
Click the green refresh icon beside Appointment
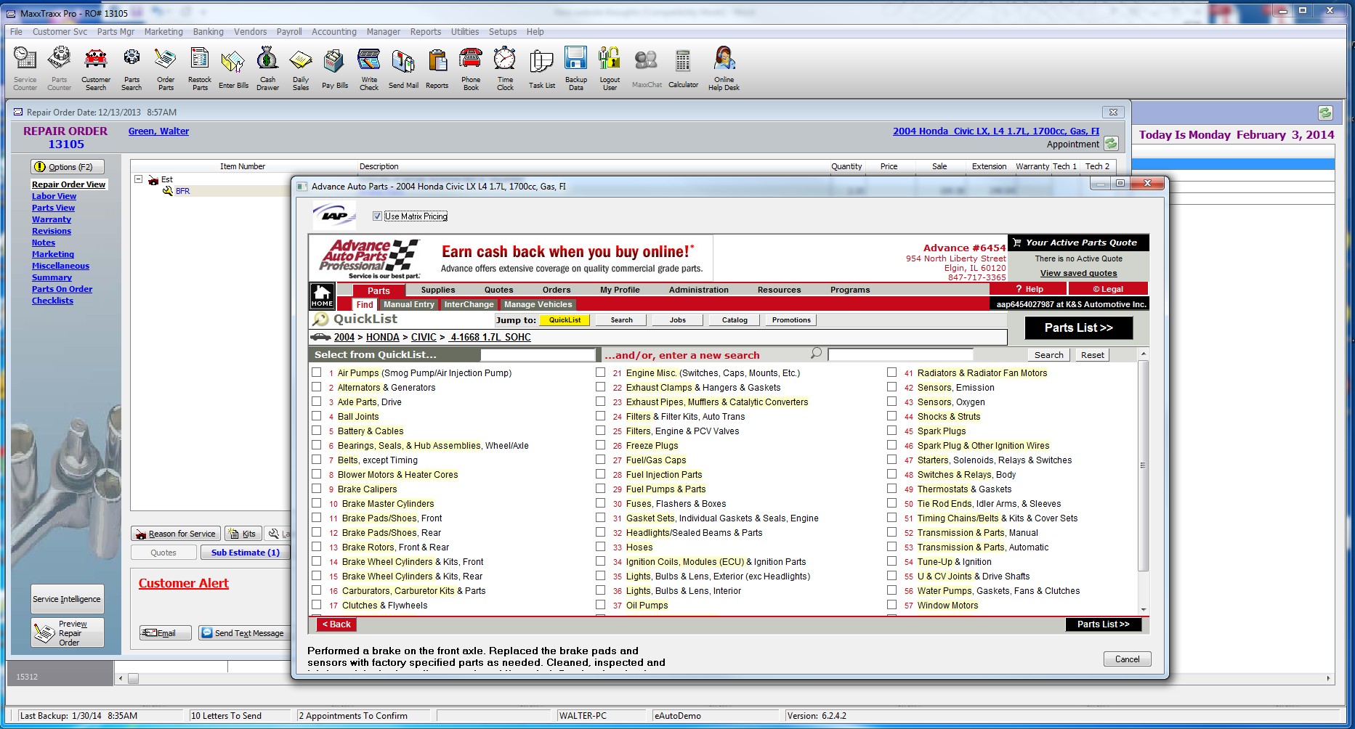(1111, 144)
